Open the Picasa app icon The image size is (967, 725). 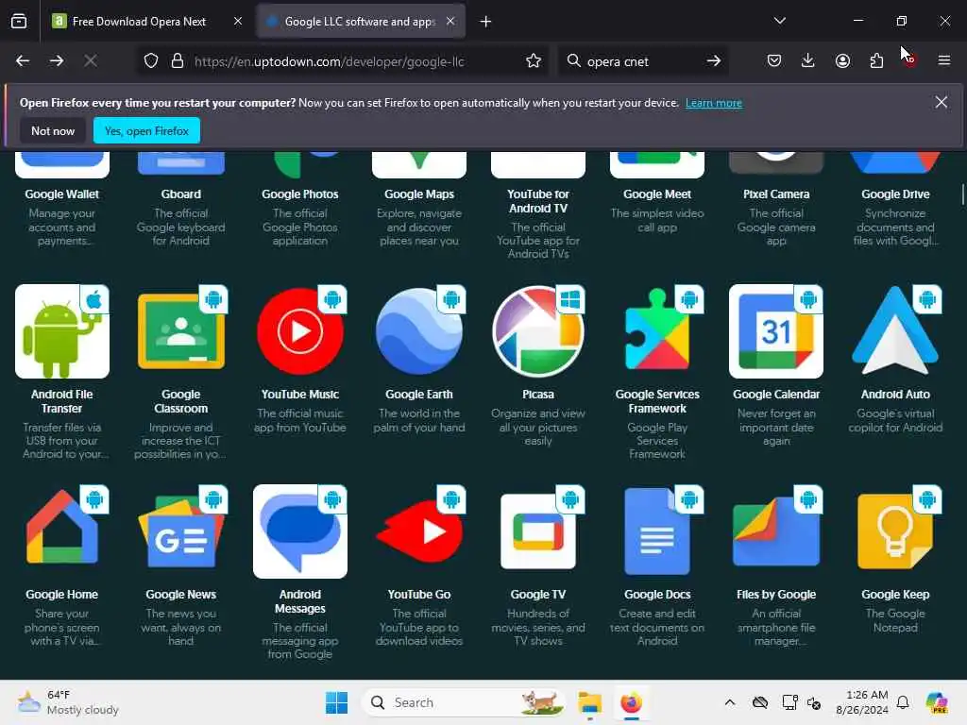tap(538, 331)
